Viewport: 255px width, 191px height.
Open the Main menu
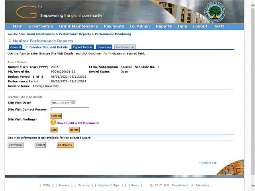coord(18,26)
